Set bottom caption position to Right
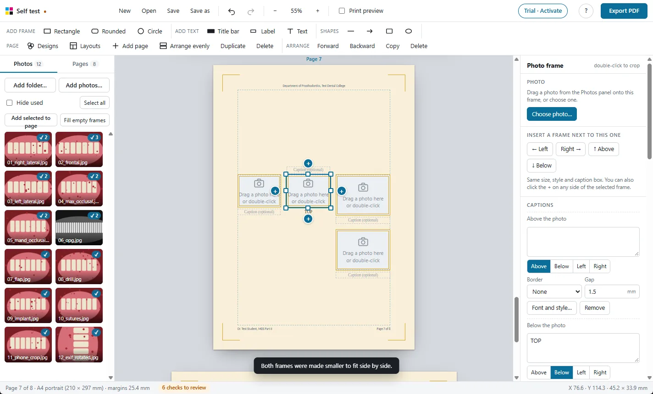 coord(600,372)
